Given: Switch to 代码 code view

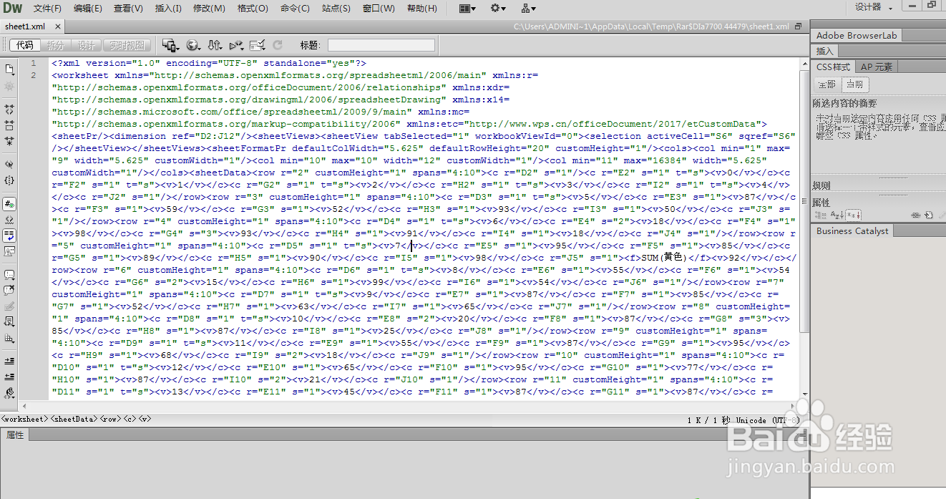Looking at the screenshot, I should tap(25, 45).
